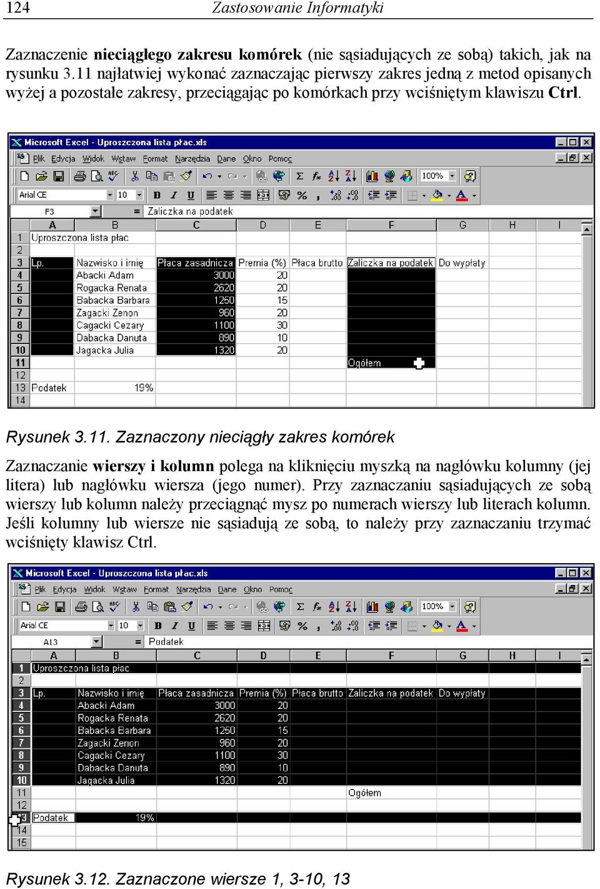
Task: Click Office Assistant help icon in upper window
Action: (x=470, y=176)
